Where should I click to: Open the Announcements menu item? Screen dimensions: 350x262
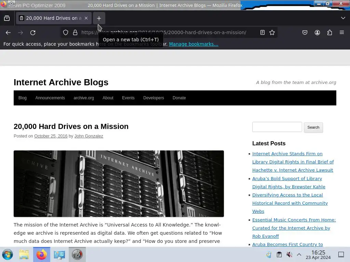(50, 98)
